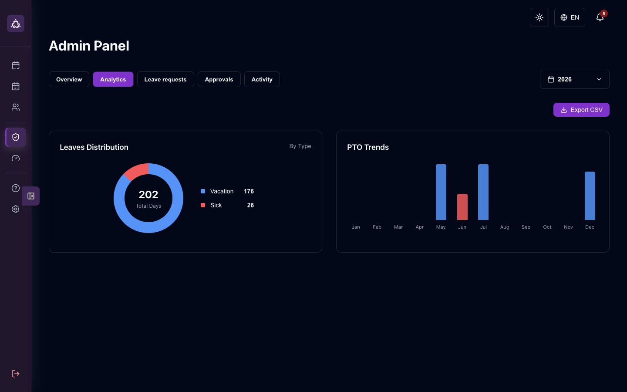Toggle the sidebar expand panel button
The width and height of the screenshot is (627, 392).
[31, 196]
